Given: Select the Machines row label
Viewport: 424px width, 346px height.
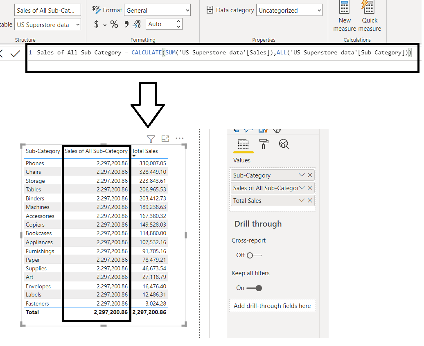Looking at the screenshot, I should pos(38,207).
